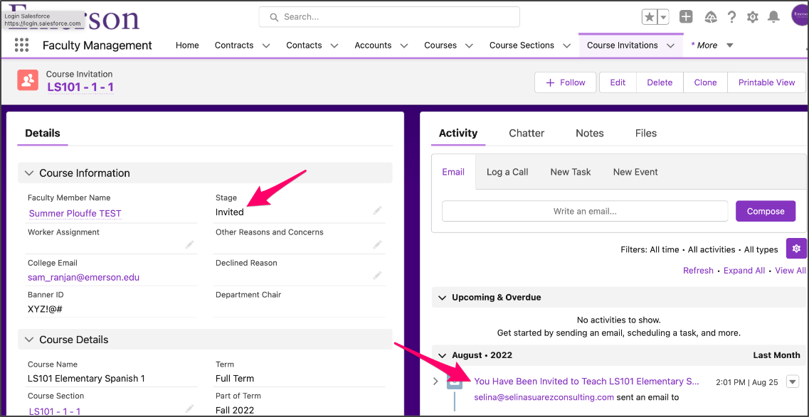The width and height of the screenshot is (809, 417).
Task: Click the global actions plus icon
Action: [686, 17]
